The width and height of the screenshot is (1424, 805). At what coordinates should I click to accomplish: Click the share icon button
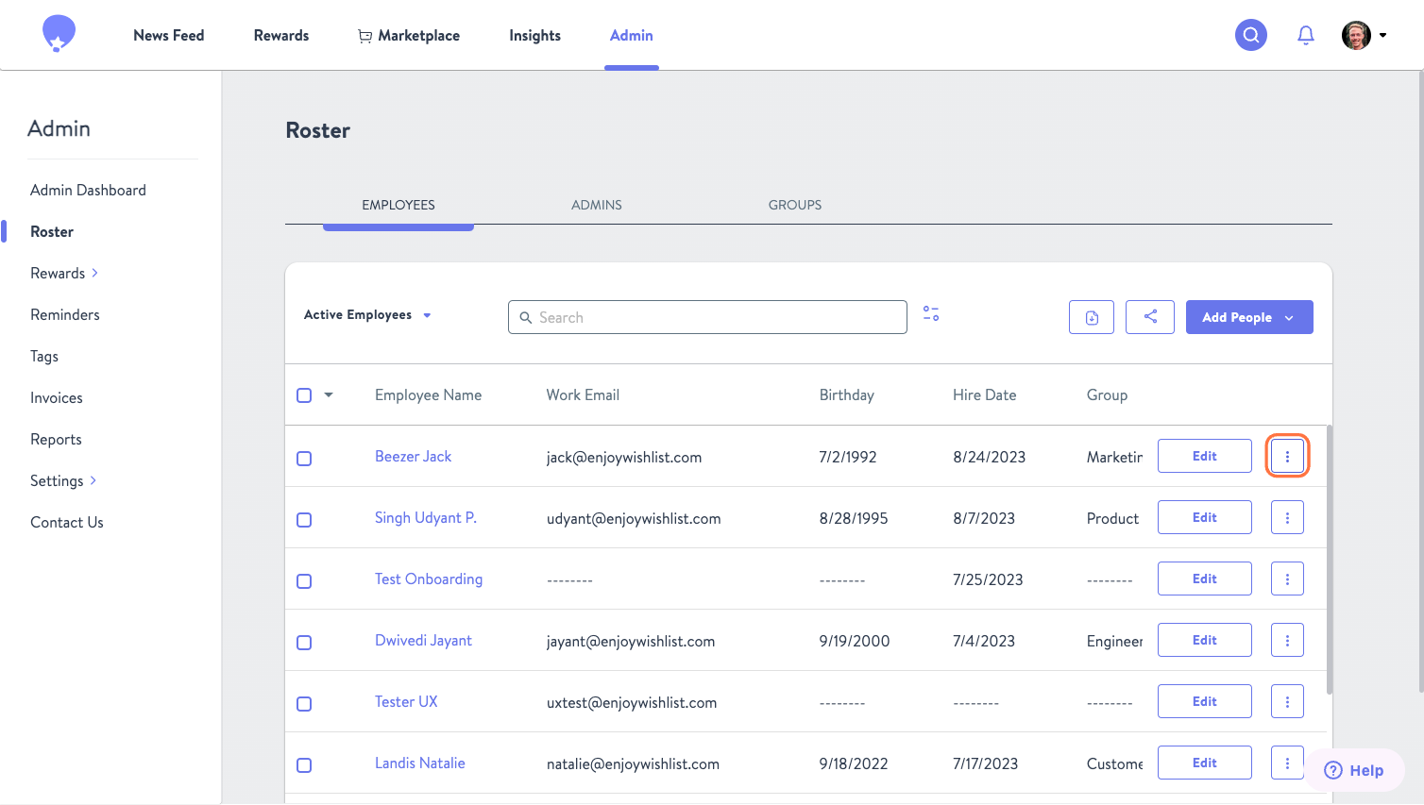tap(1150, 317)
